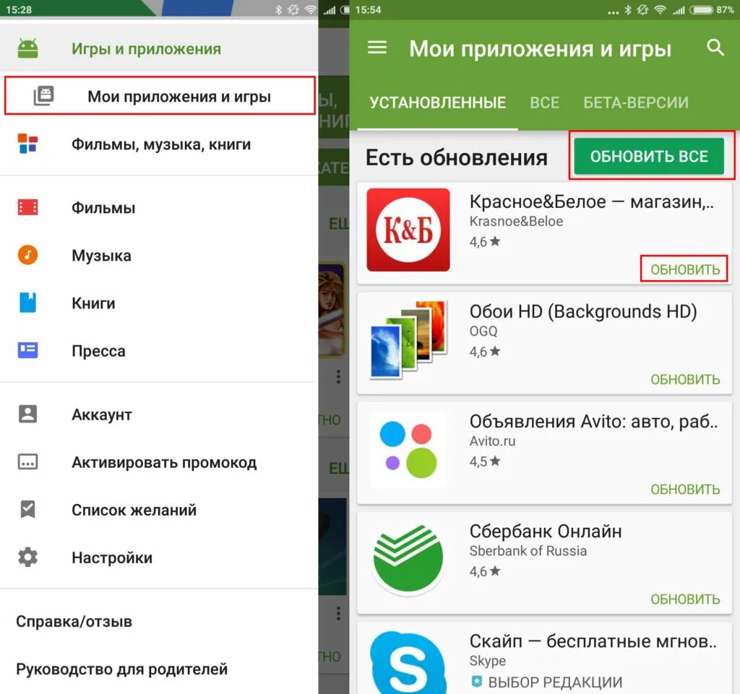Open the Avito colored dots app icon
The height and width of the screenshot is (694, 740).
tap(408, 449)
